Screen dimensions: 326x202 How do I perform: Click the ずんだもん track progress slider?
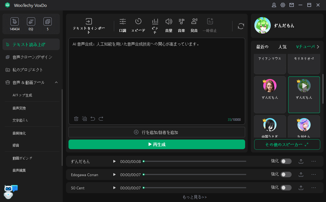click(194, 161)
